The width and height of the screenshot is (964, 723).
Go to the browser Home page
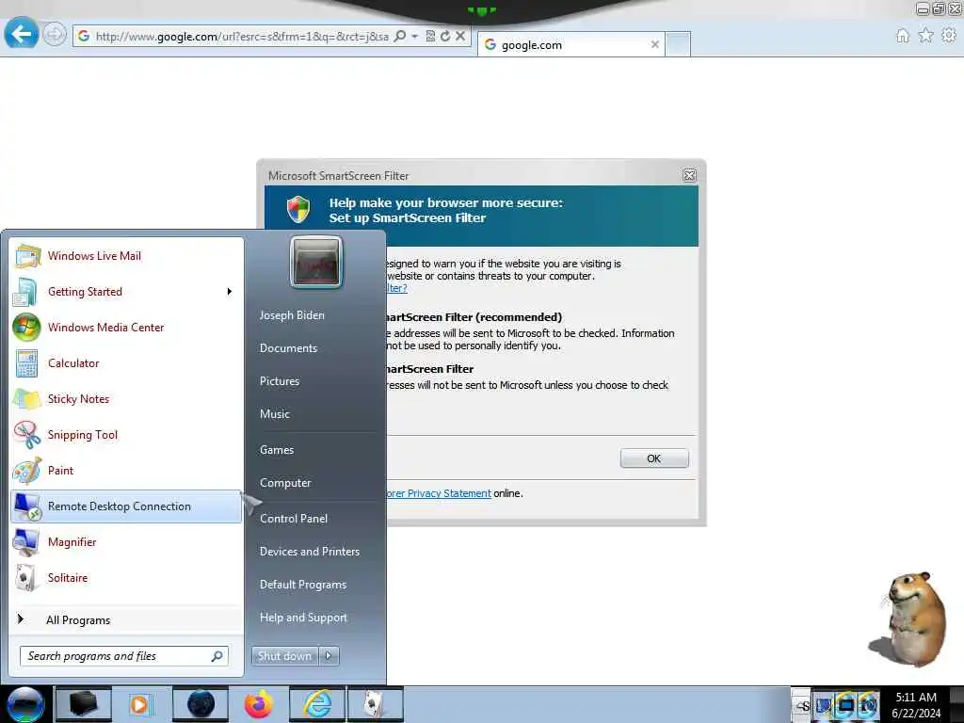click(x=903, y=36)
